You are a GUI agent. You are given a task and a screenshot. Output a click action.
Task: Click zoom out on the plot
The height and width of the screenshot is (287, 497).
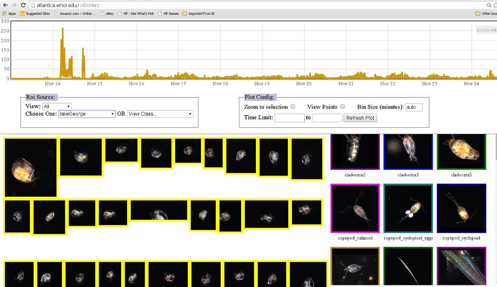(486, 30)
